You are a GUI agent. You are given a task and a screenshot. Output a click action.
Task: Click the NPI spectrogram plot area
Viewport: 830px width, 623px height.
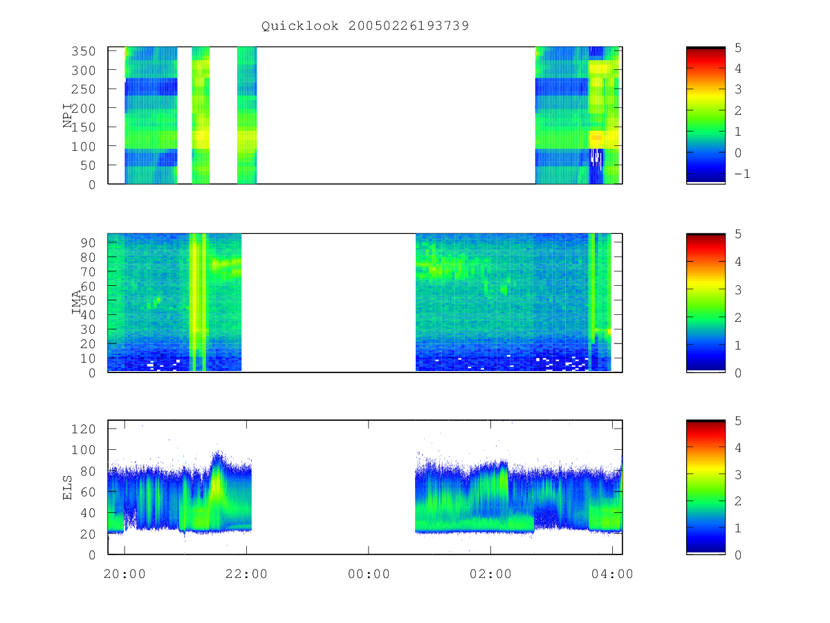[365, 116]
